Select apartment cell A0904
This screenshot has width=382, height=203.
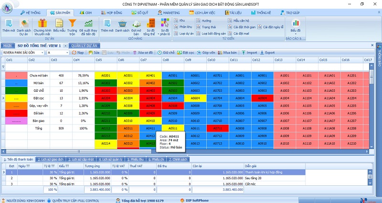263,98
